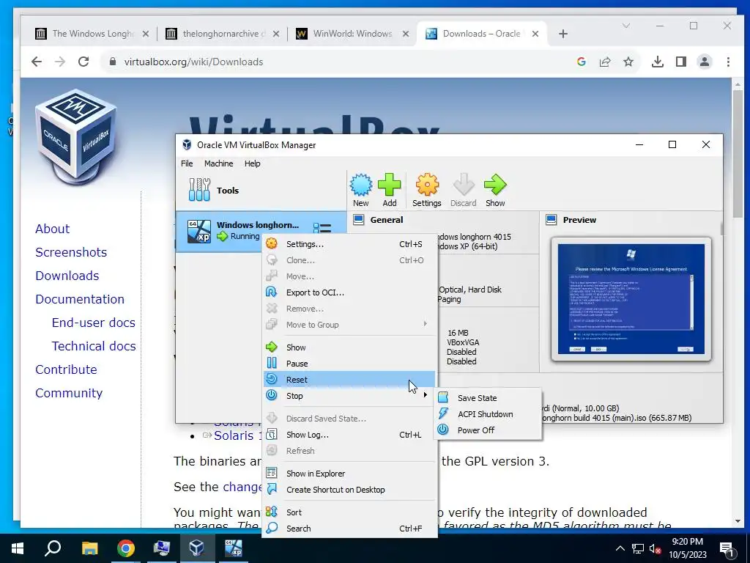This screenshot has height=563, width=750.
Task: Open the Contribute sidebar link
Action: point(66,369)
